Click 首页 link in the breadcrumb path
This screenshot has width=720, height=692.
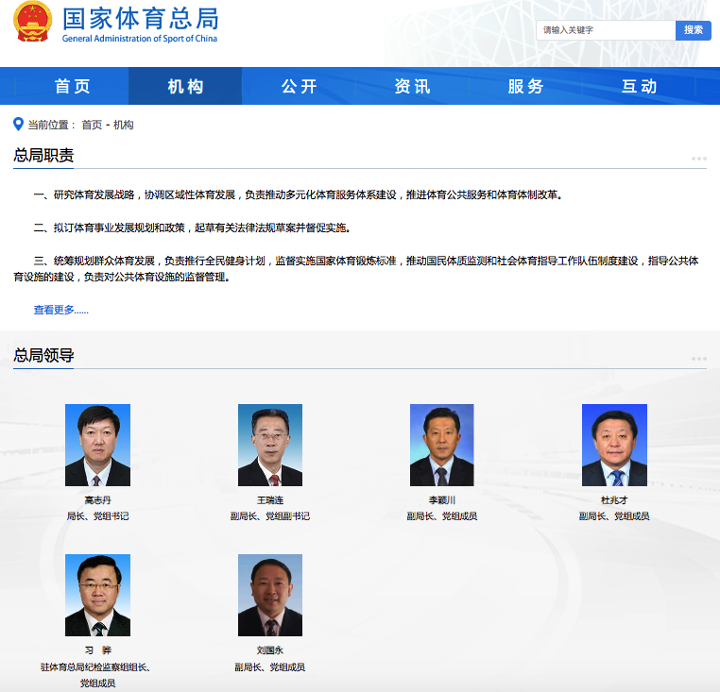pos(92,125)
